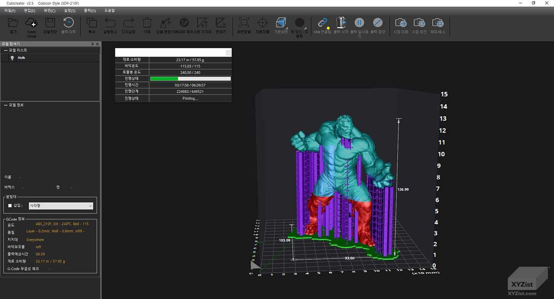Open the 사각형 shape dropdown
554x299 pixels.
coord(61,206)
